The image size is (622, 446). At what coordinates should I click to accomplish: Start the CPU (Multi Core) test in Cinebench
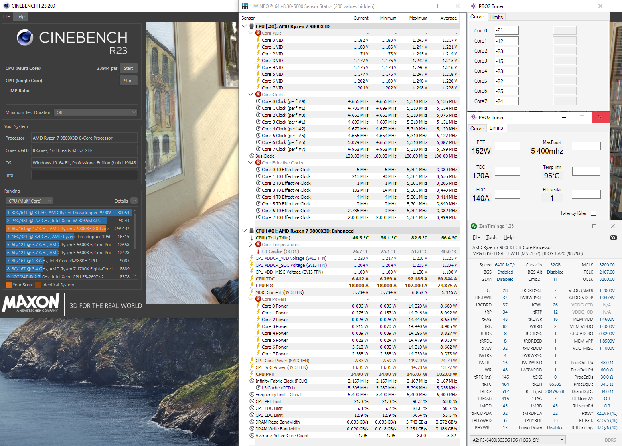pos(128,68)
